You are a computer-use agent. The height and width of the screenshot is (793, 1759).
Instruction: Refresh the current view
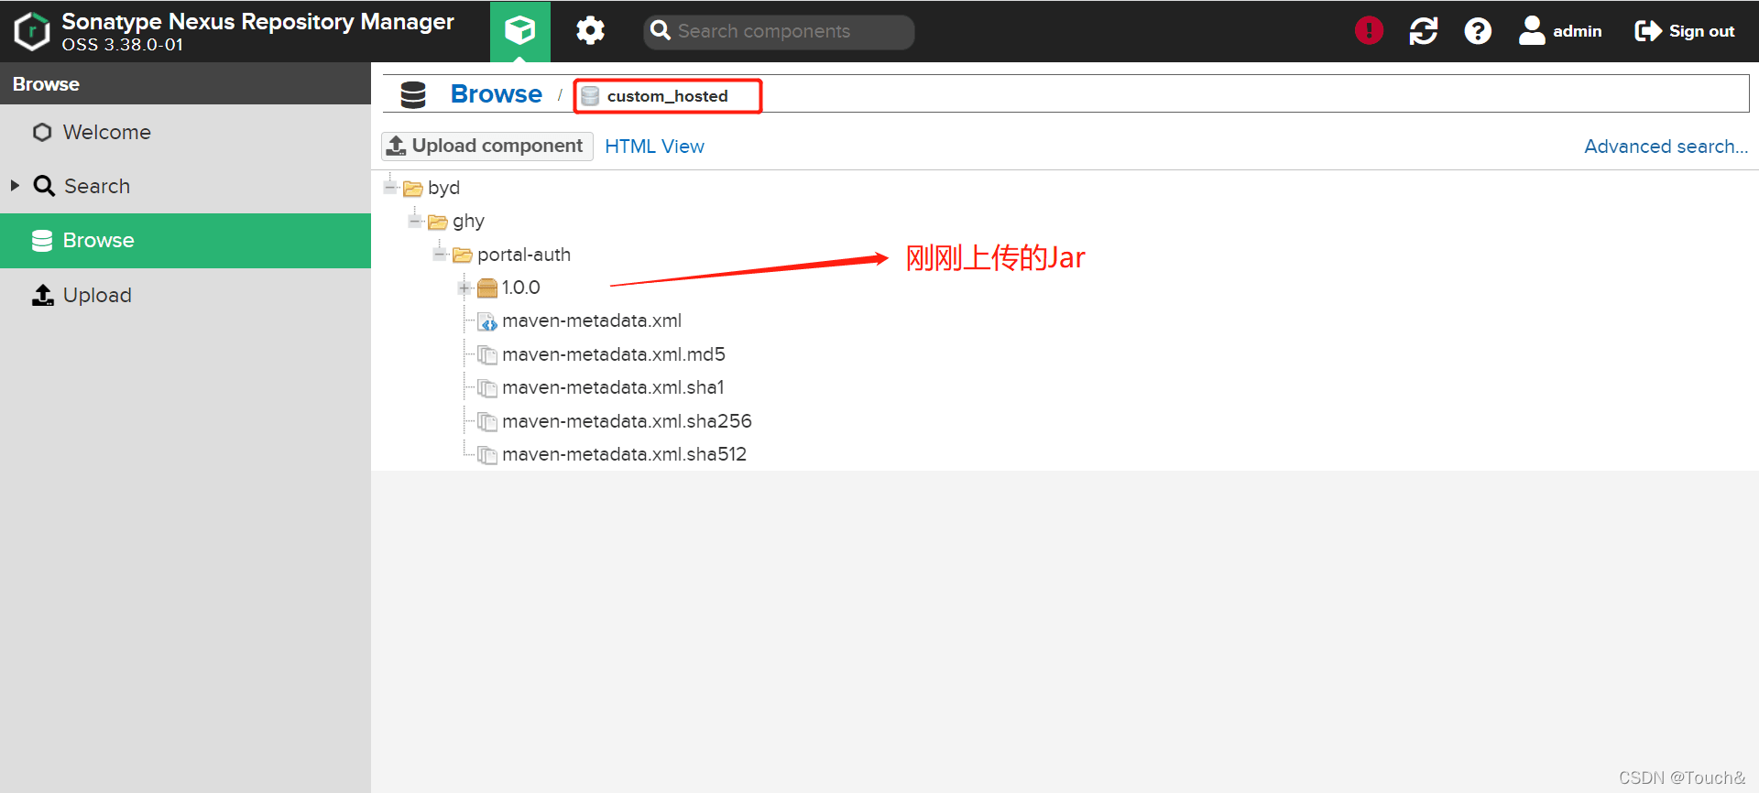pyautogui.click(x=1423, y=31)
